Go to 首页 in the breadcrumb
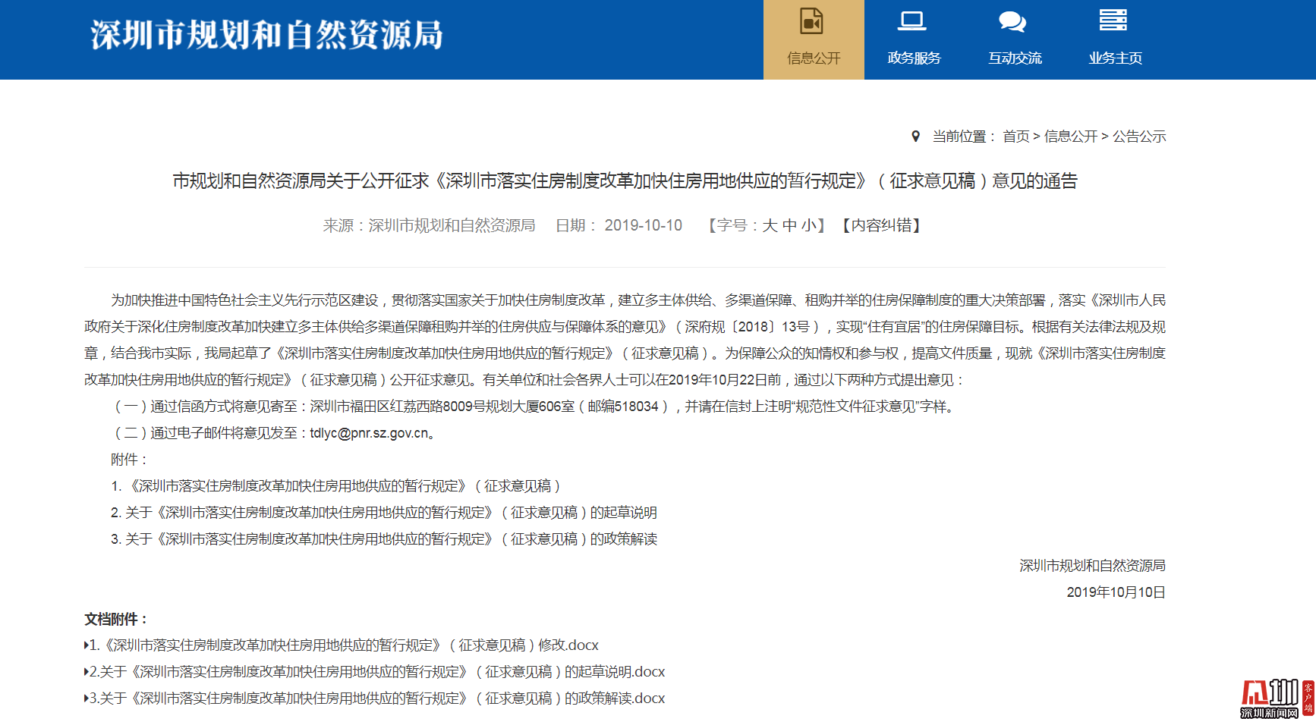This screenshot has height=719, width=1316. coord(1015,137)
